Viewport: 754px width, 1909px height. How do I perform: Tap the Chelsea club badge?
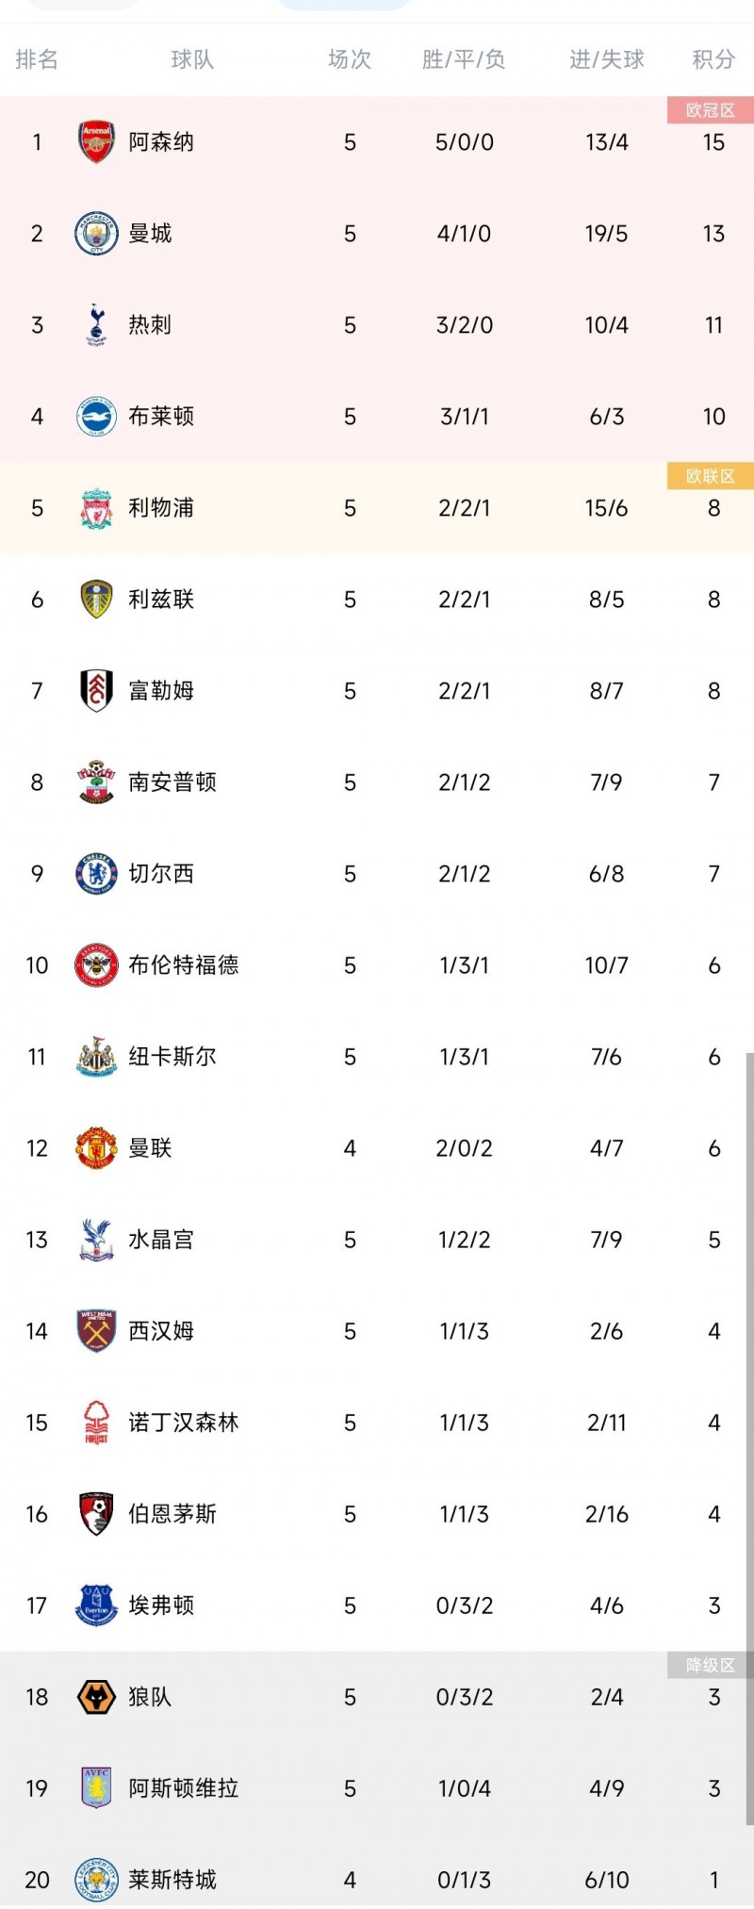coord(96,874)
